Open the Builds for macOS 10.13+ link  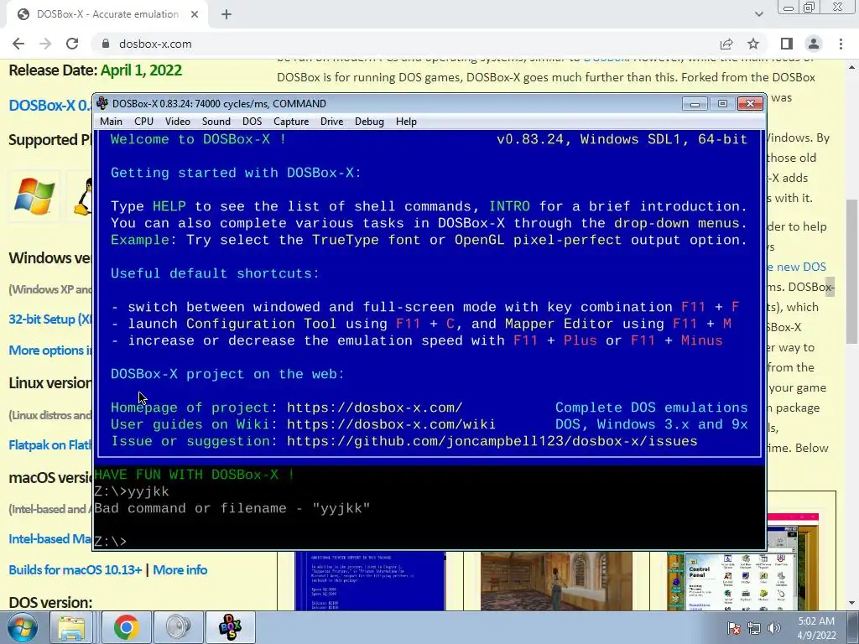click(75, 570)
